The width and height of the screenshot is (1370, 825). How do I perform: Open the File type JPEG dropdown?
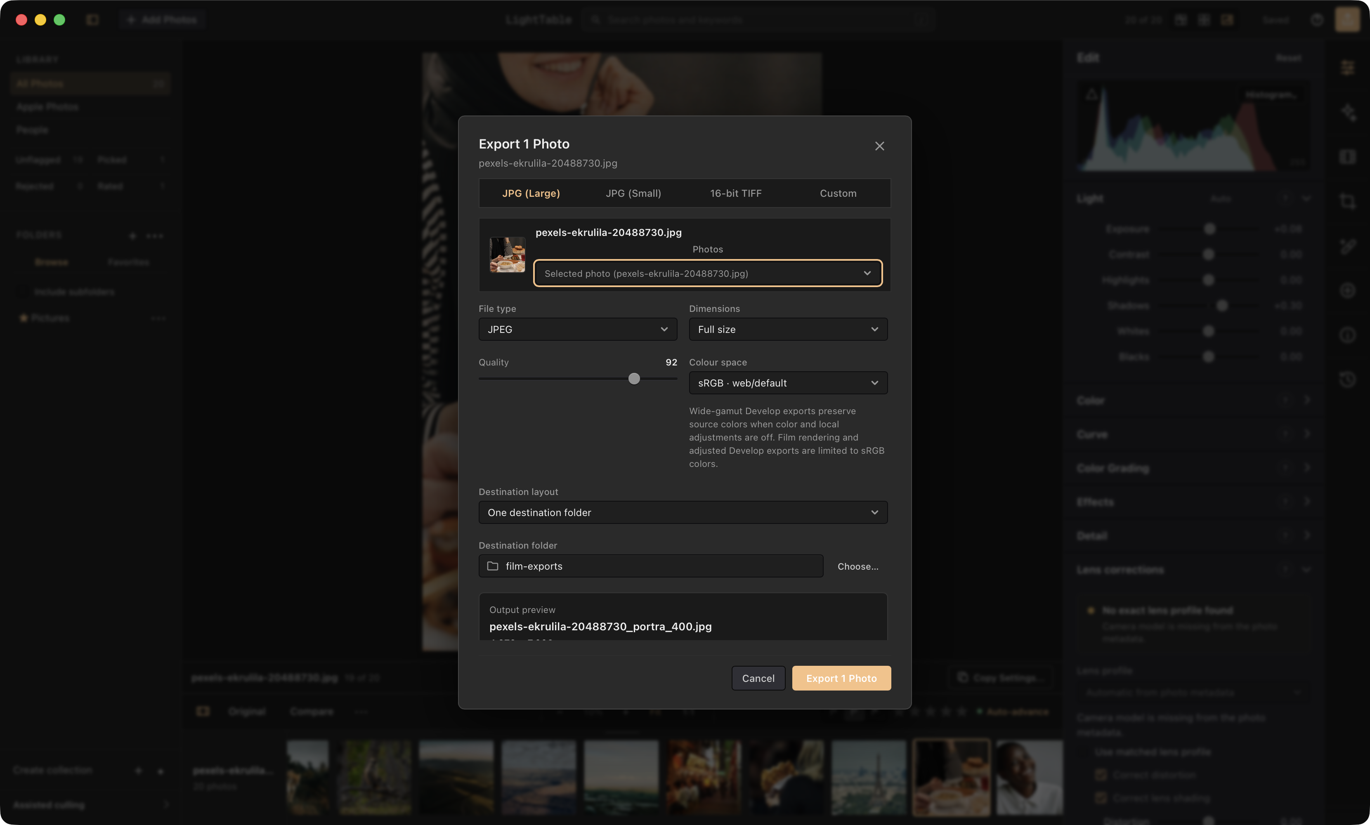pos(578,329)
